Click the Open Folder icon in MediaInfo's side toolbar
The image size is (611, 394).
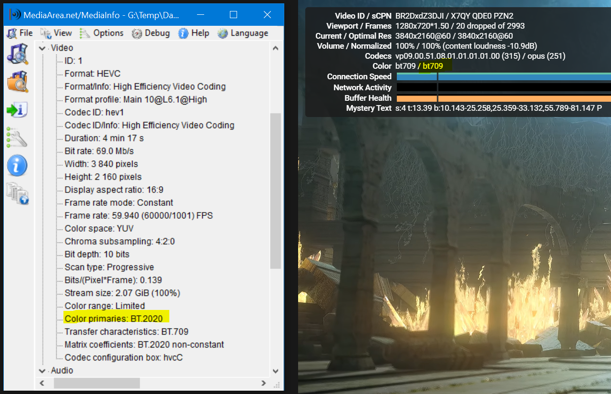click(17, 81)
